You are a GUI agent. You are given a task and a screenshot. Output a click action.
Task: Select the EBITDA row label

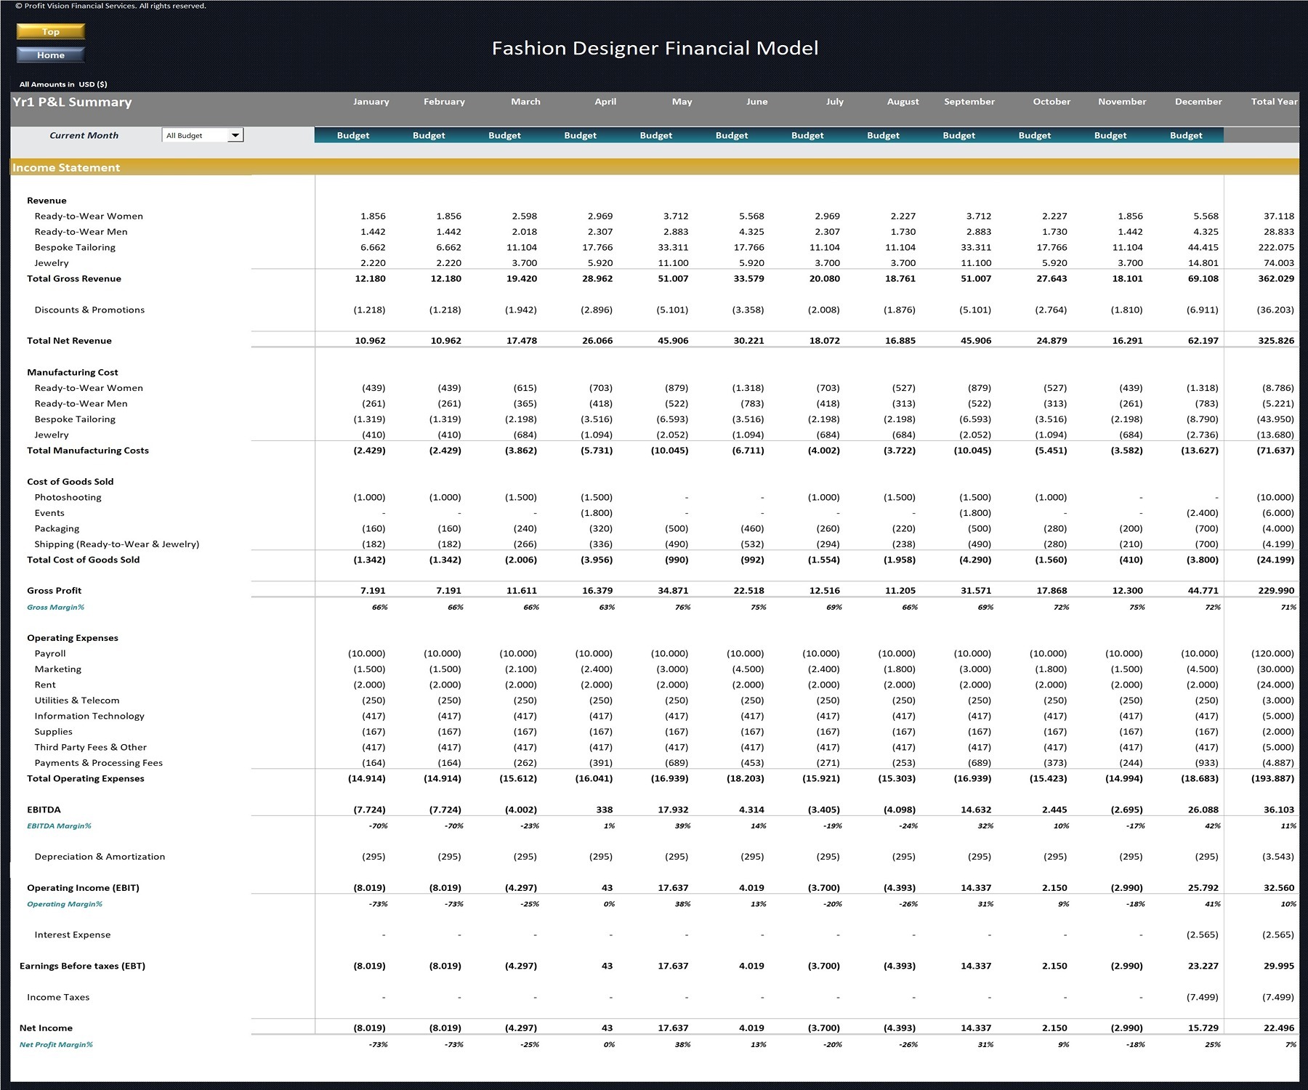tap(44, 810)
